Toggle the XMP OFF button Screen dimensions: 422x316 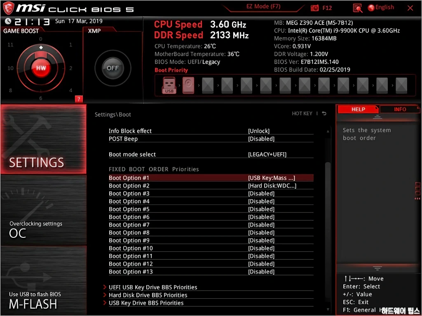pos(113,68)
